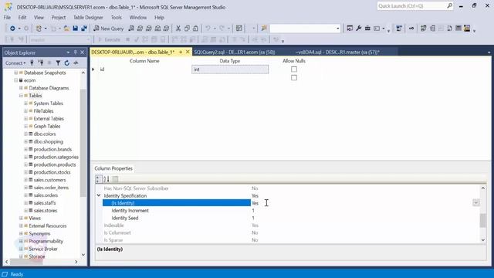This screenshot has width=494, height=278.
Task: Toggle Allow Nulls checkbox in empty second row
Action: (294, 77)
